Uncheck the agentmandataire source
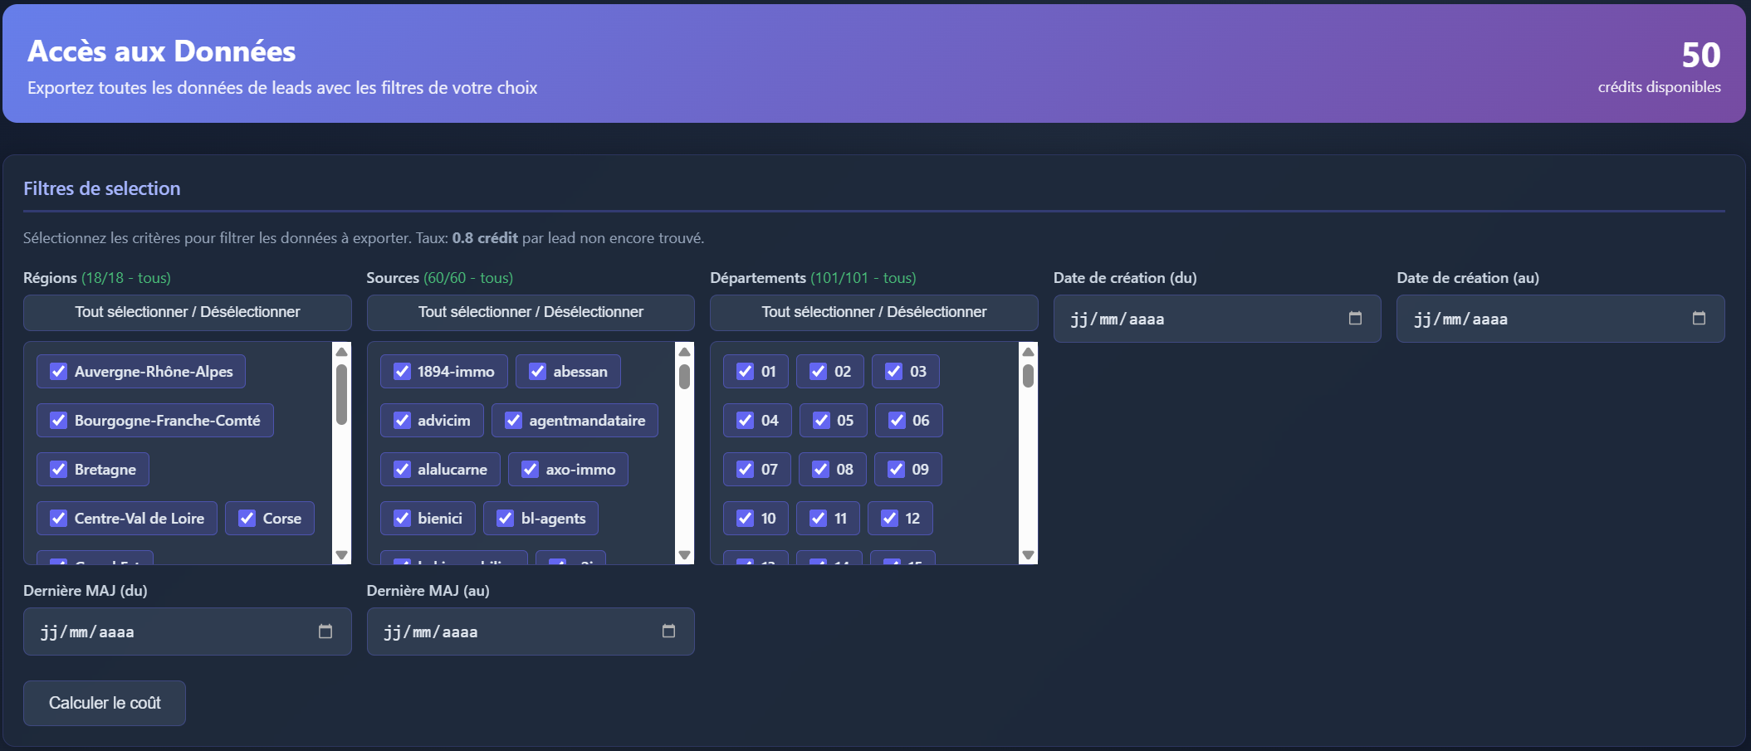 (x=512, y=420)
